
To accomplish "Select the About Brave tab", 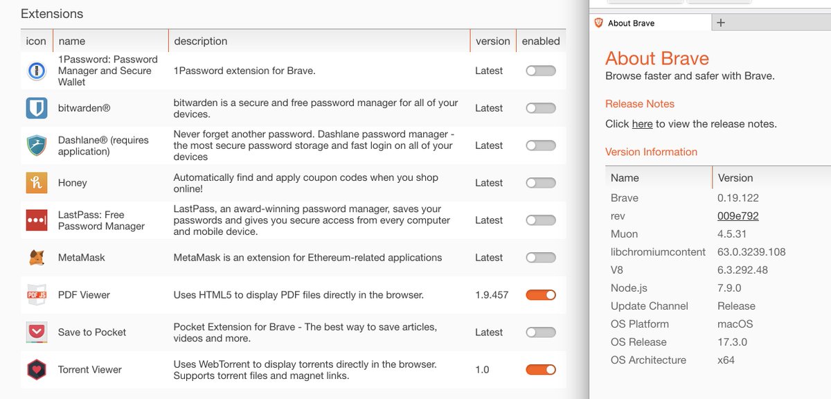I will pyautogui.click(x=651, y=23).
